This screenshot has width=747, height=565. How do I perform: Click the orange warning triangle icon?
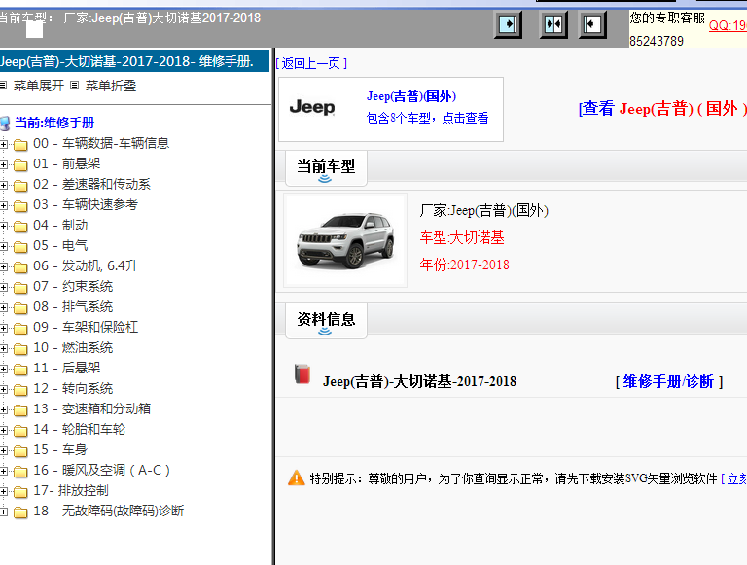(x=297, y=477)
